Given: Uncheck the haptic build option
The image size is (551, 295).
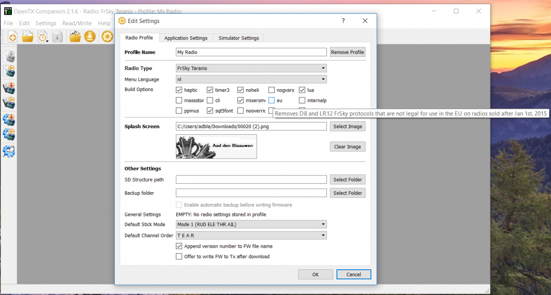Looking at the screenshot, I should click(179, 90).
